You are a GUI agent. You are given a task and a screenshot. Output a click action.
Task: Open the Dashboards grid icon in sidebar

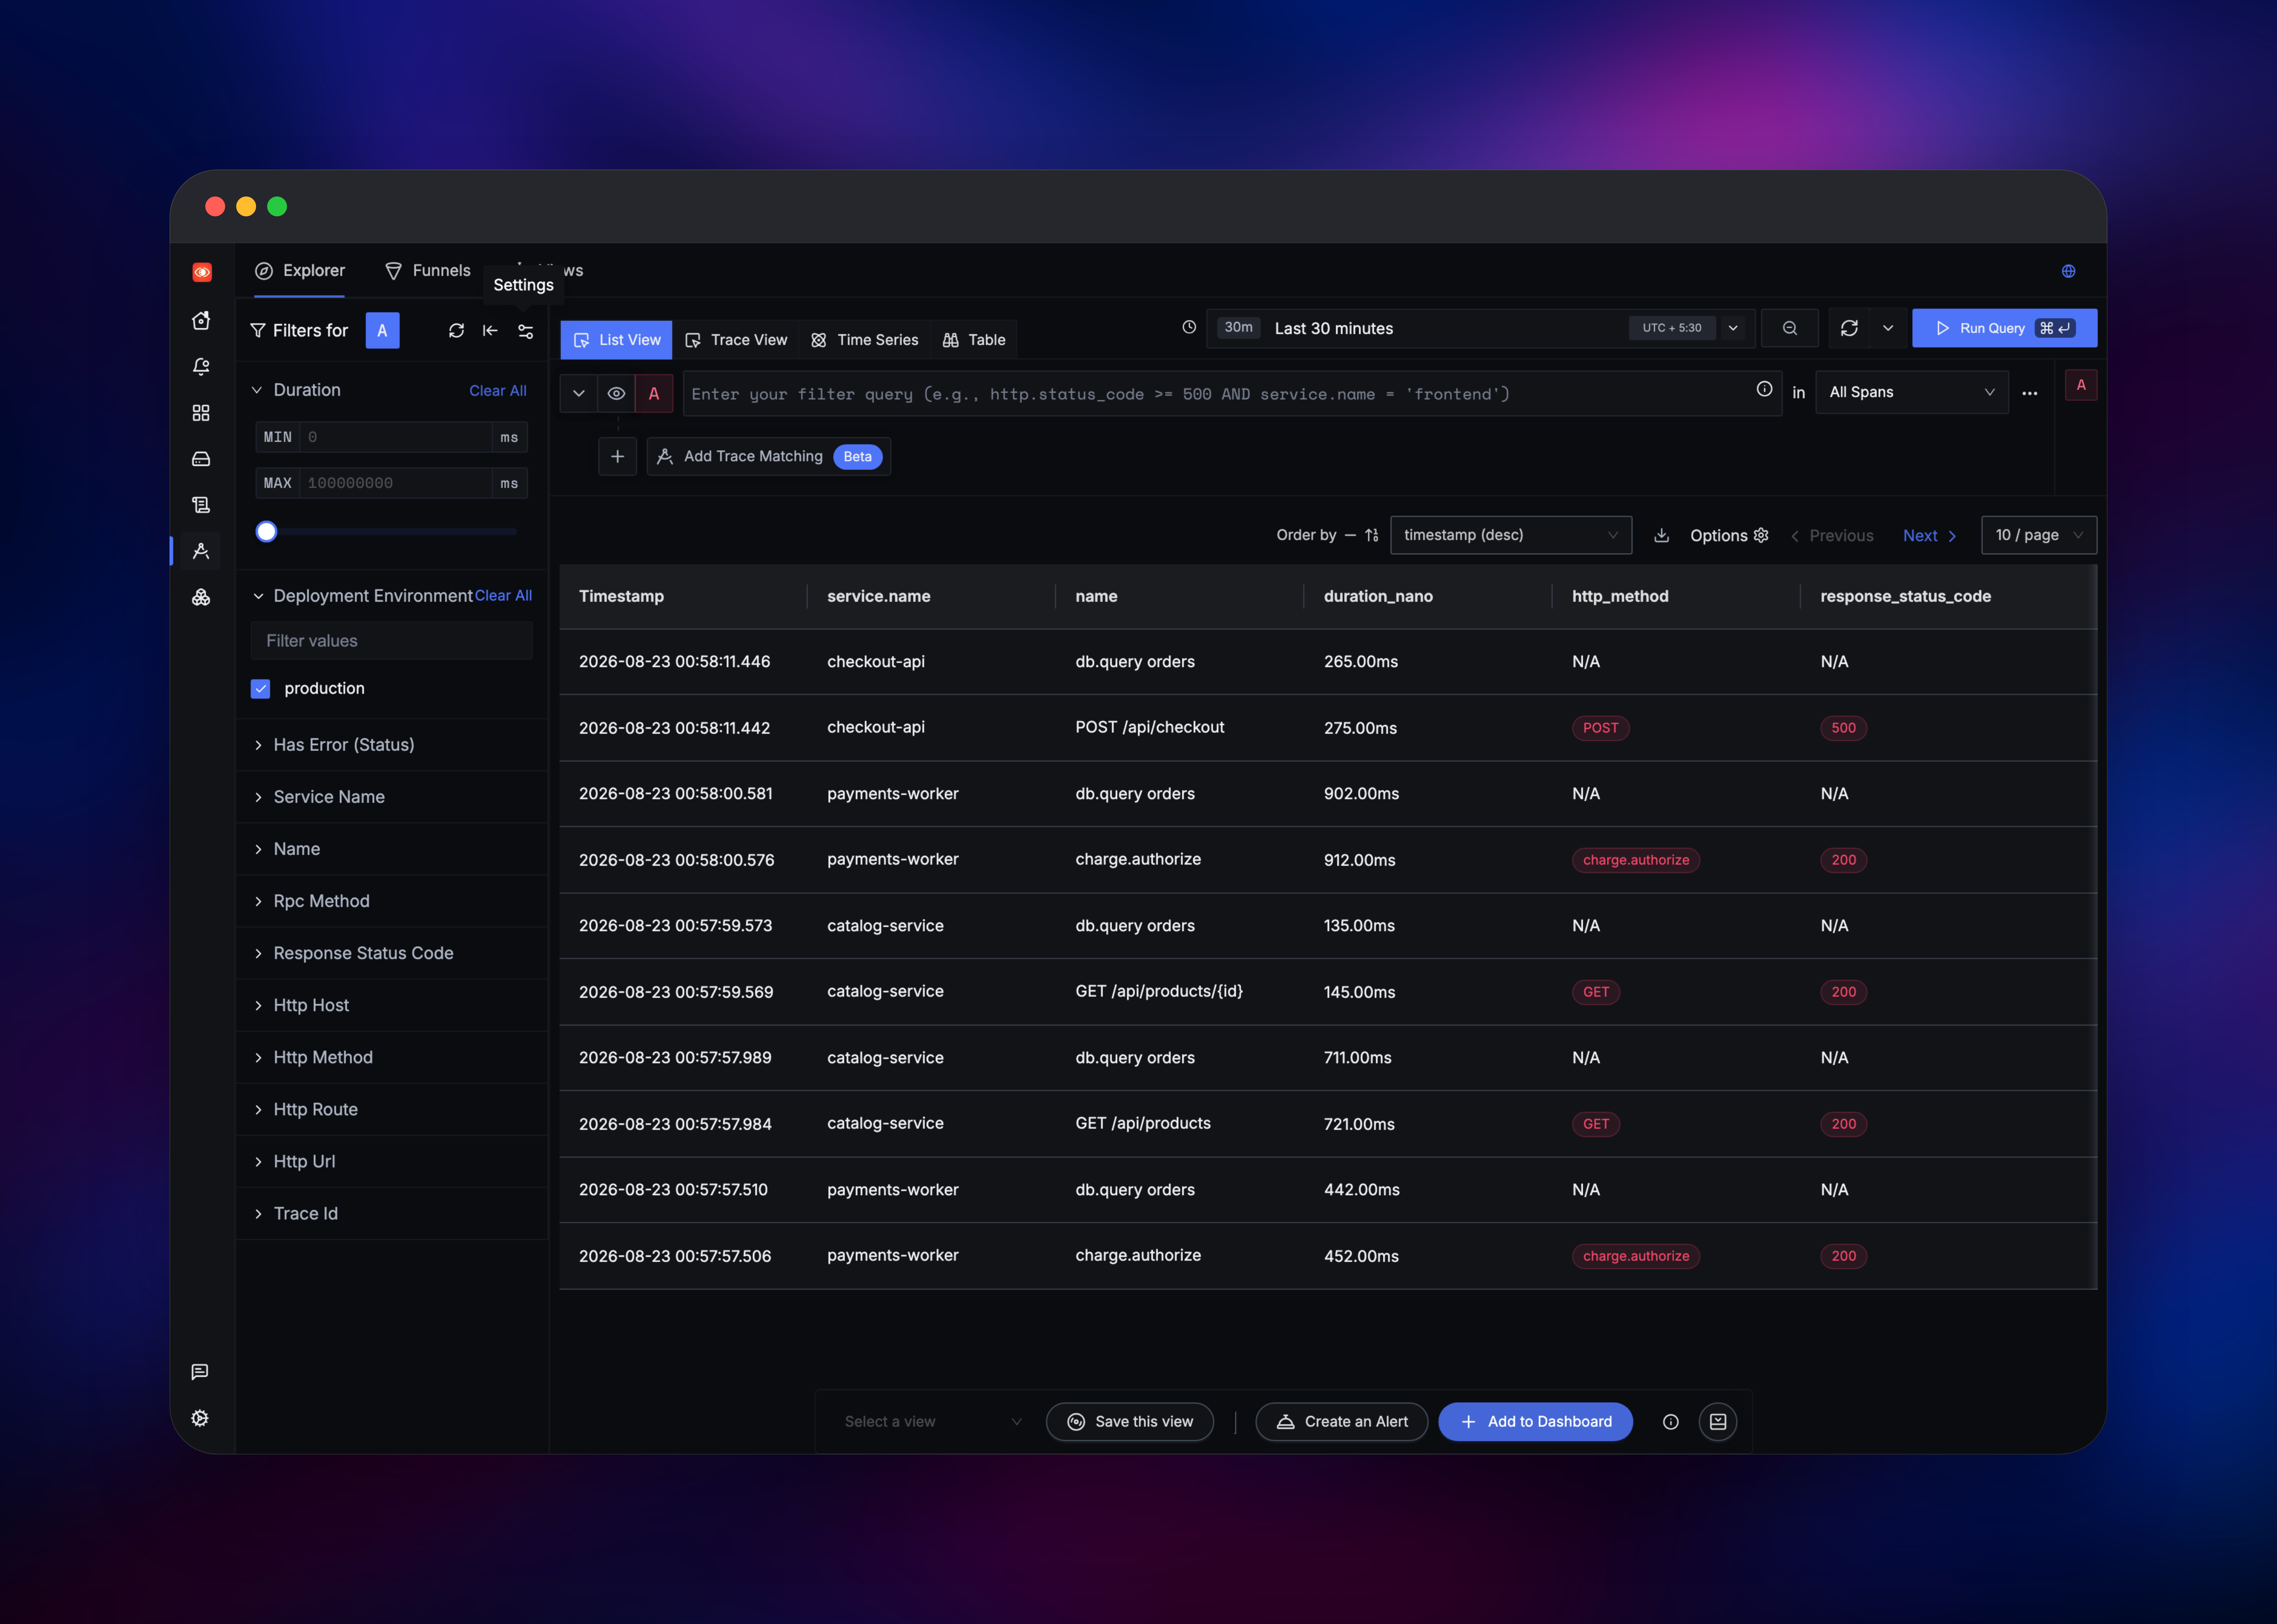(201, 413)
